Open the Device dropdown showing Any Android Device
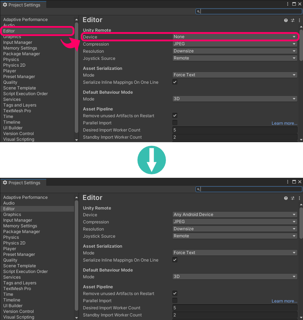This screenshot has width=303, height=320. coord(235,215)
